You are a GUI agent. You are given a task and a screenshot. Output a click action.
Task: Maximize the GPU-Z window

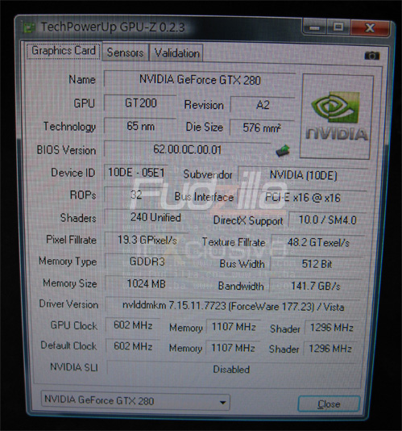pos(338,27)
